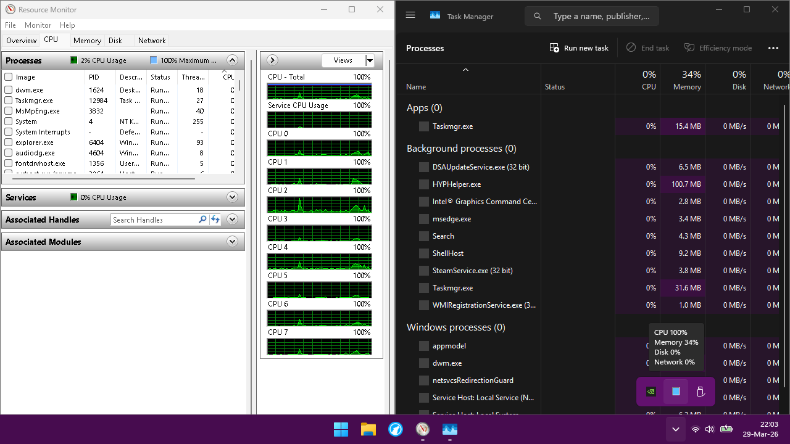Sort Task Manager by CPU column
The height and width of the screenshot is (444, 790).
[638, 80]
